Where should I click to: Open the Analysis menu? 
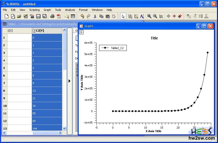coord(70,10)
